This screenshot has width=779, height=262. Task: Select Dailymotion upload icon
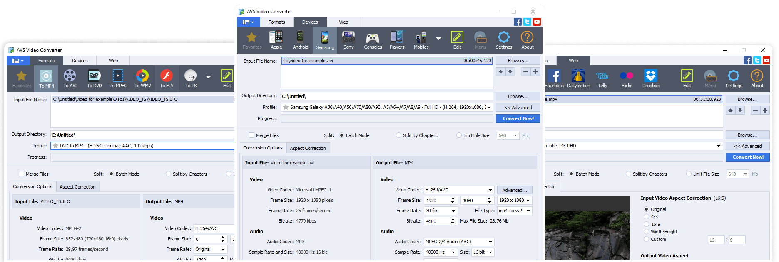pos(578,78)
